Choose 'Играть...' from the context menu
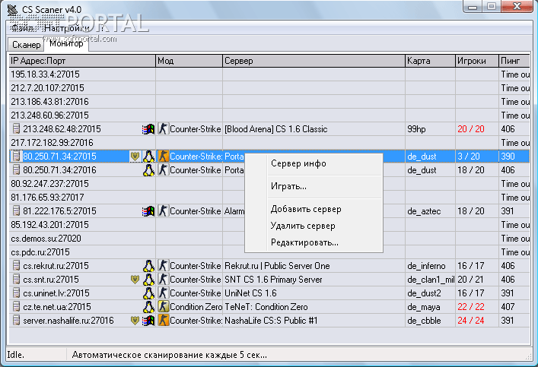Screen dimensions: 538x367 tap(314, 187)
